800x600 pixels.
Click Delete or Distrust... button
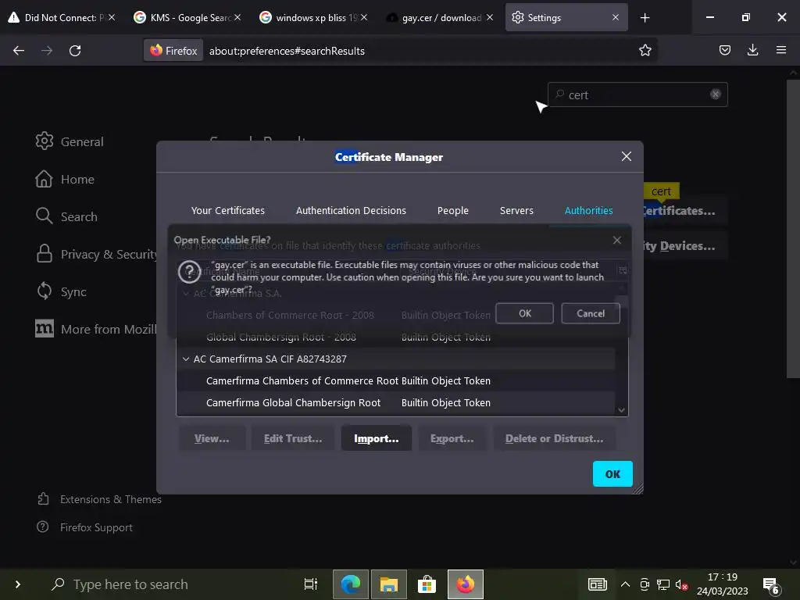click(x=554, y=438)
